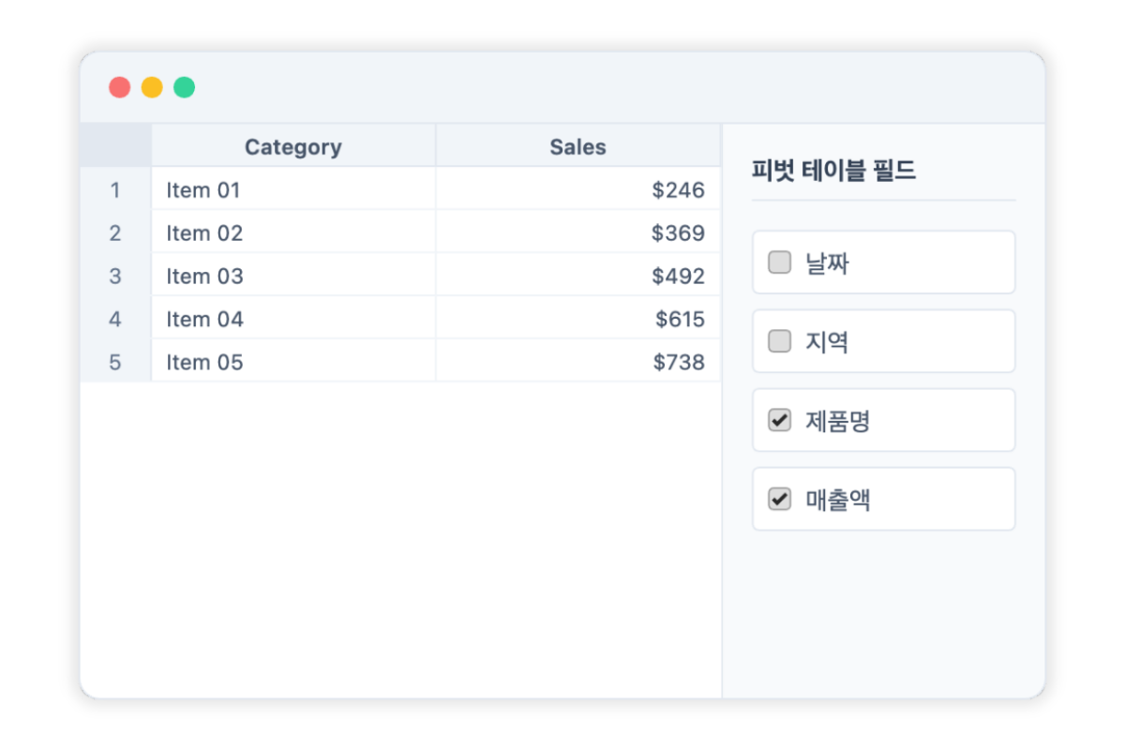Select the $738 sales cell
The width and height of the screenshot is (1125, 750).
(578, 362)
